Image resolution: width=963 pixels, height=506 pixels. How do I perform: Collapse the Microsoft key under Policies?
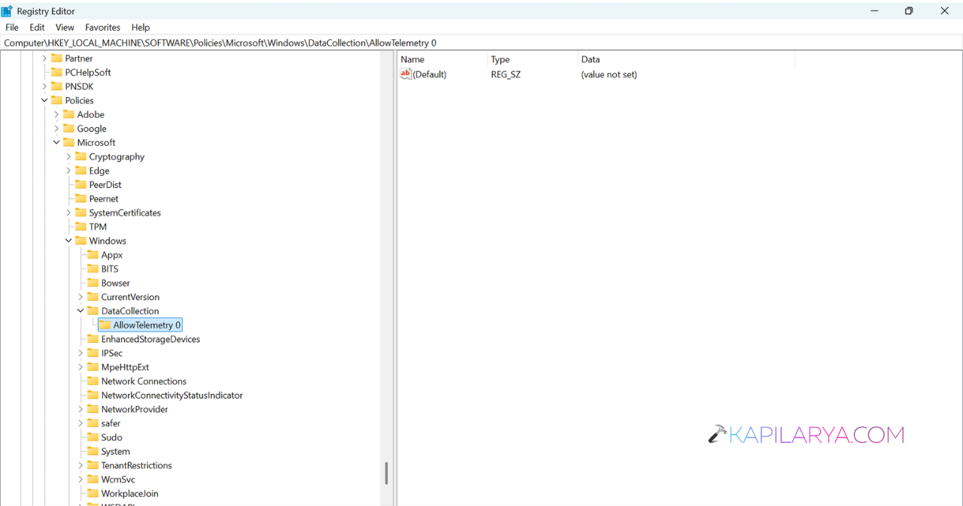(x=56, y=142)
